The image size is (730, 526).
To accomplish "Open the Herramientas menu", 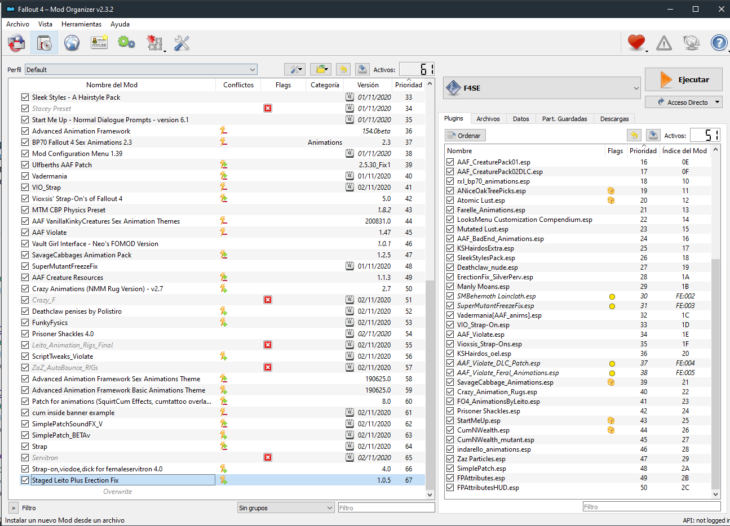I will click(82, 24).
